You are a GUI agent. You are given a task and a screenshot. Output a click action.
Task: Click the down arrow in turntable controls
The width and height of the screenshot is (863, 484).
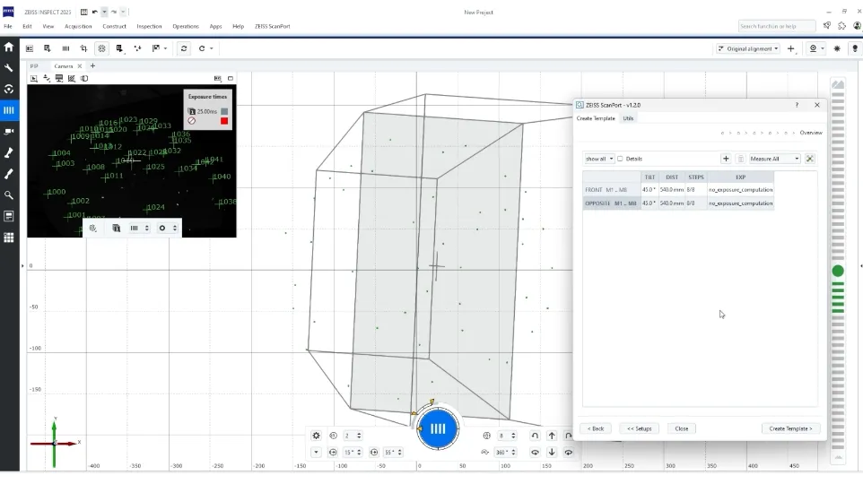[552, 452]
